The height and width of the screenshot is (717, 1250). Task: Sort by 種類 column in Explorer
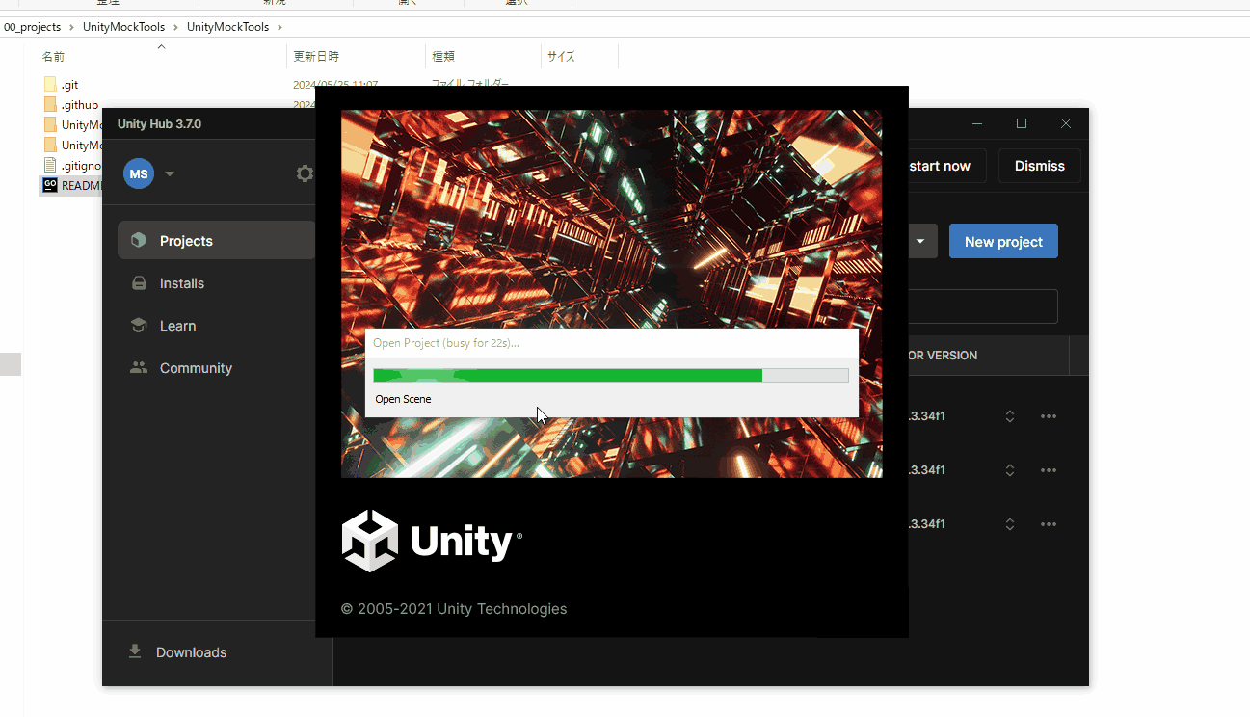(x=443, y=57)
